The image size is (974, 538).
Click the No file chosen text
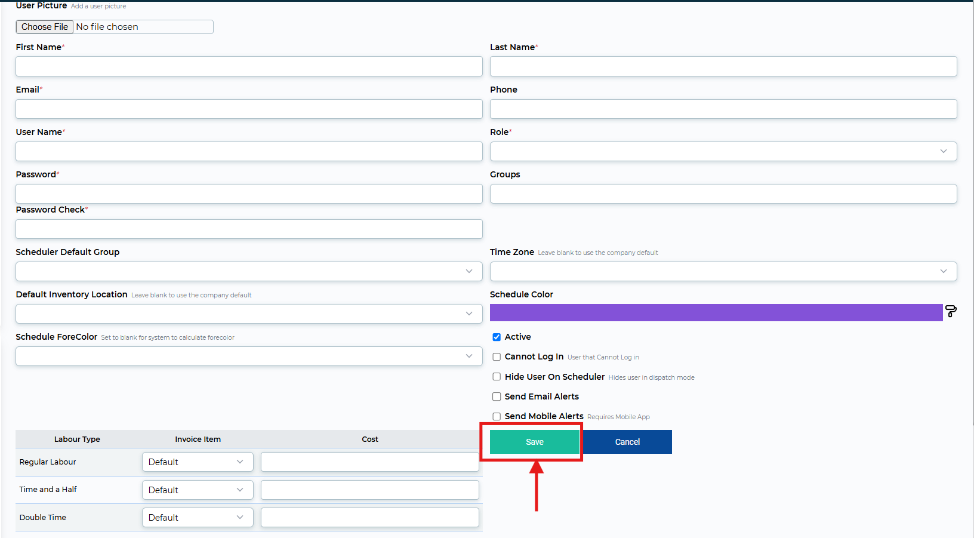pyautogui.click(x=107, y=27)
